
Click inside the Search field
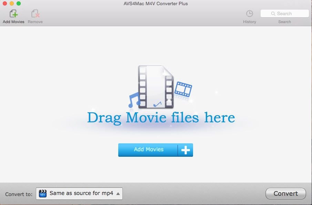tap(284, 13)
